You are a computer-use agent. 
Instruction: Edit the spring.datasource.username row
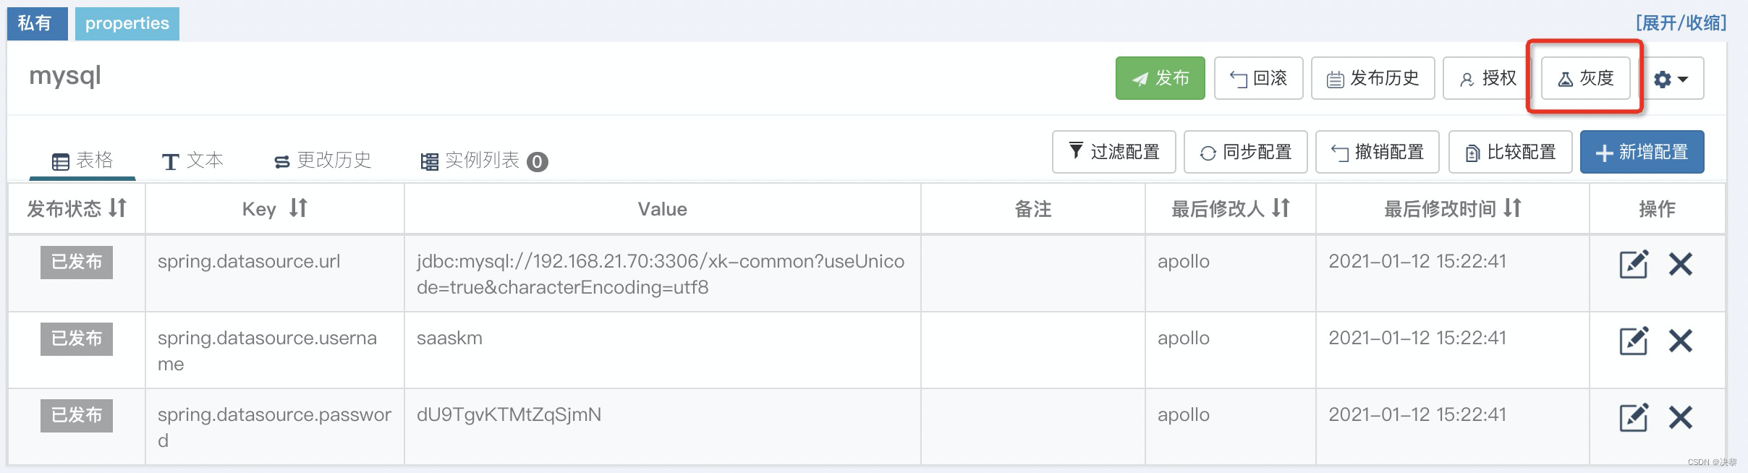click(1633, 341)
